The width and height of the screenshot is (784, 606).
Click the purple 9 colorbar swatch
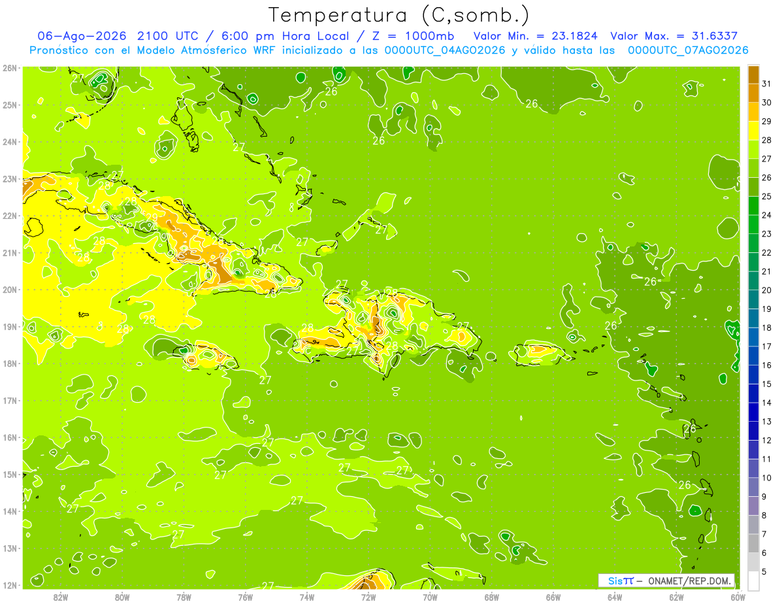[x=753, y=487]
